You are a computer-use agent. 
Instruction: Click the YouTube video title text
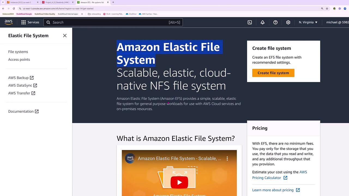point(179,158)
